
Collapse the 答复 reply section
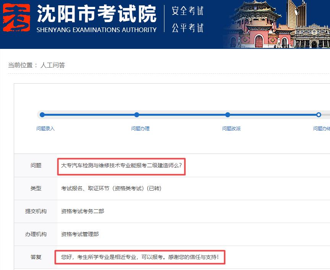(36, 257)
